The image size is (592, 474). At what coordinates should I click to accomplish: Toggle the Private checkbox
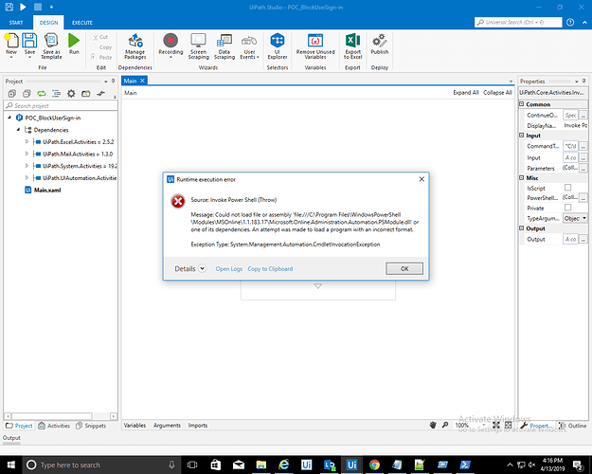pos(567,208)
